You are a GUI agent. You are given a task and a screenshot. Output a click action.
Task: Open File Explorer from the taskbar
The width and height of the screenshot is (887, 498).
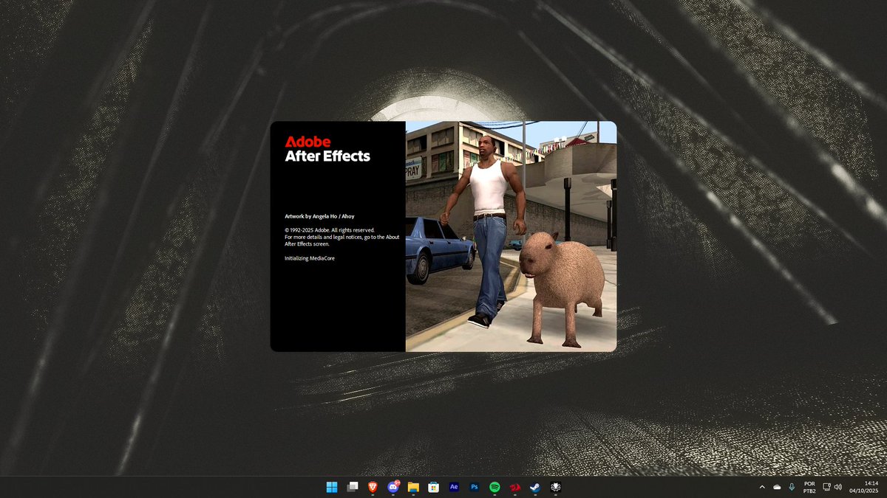pos(414,487)
